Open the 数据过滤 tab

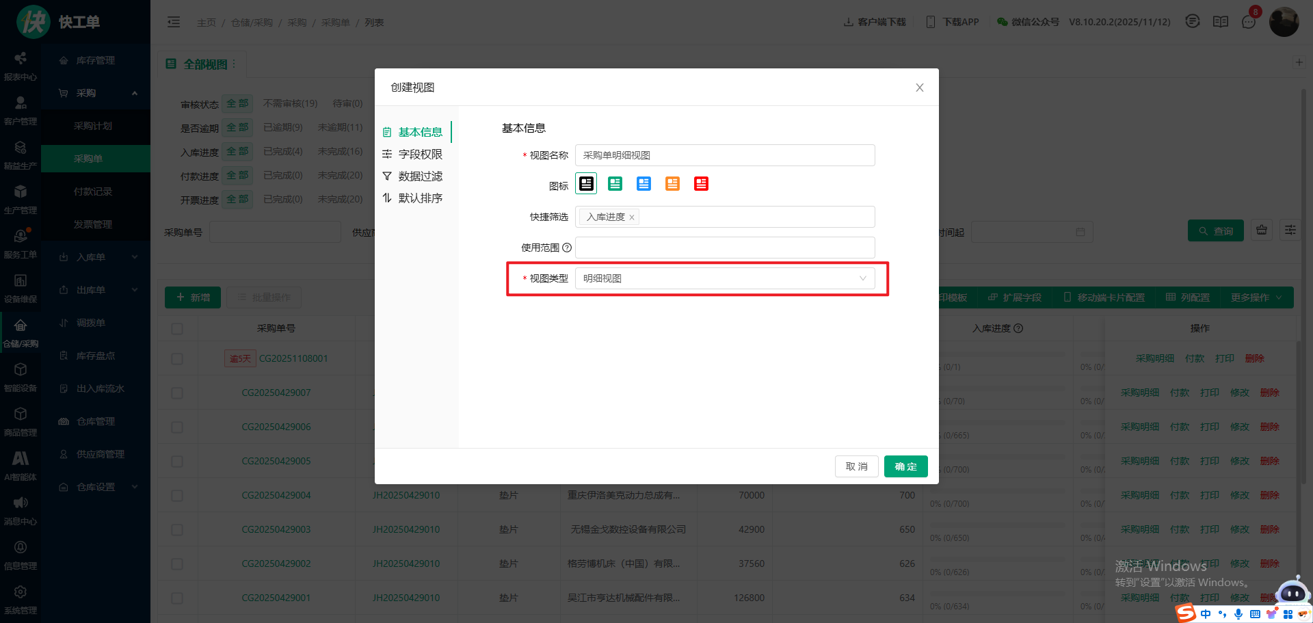pos(419,176)
